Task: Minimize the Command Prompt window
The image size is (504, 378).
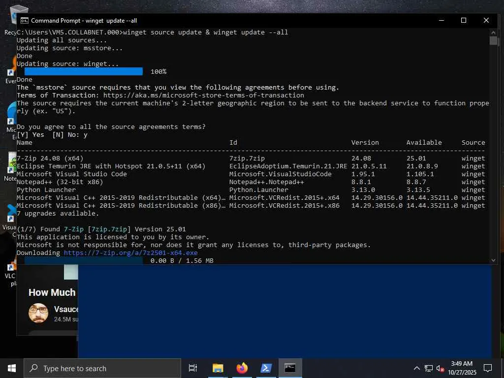Action: click(441, 20)
